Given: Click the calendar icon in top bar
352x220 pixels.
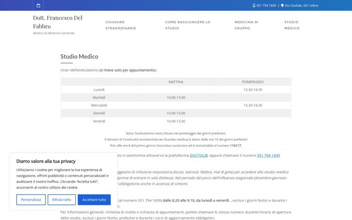Looking at the screenshot, I should (39, 5).
